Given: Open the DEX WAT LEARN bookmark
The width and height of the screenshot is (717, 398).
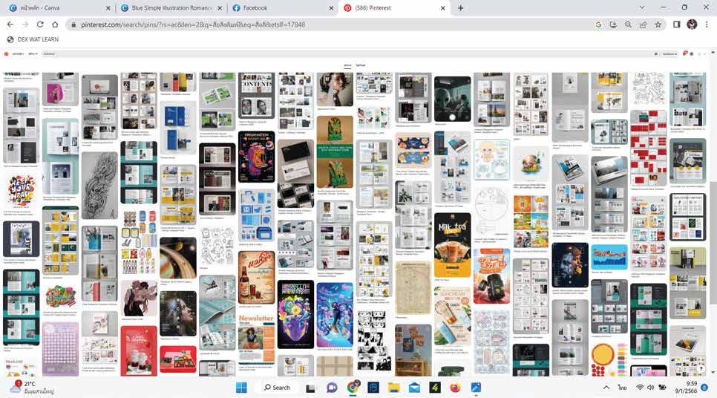Looking at the screenshot, I should [x=33, y=39].
